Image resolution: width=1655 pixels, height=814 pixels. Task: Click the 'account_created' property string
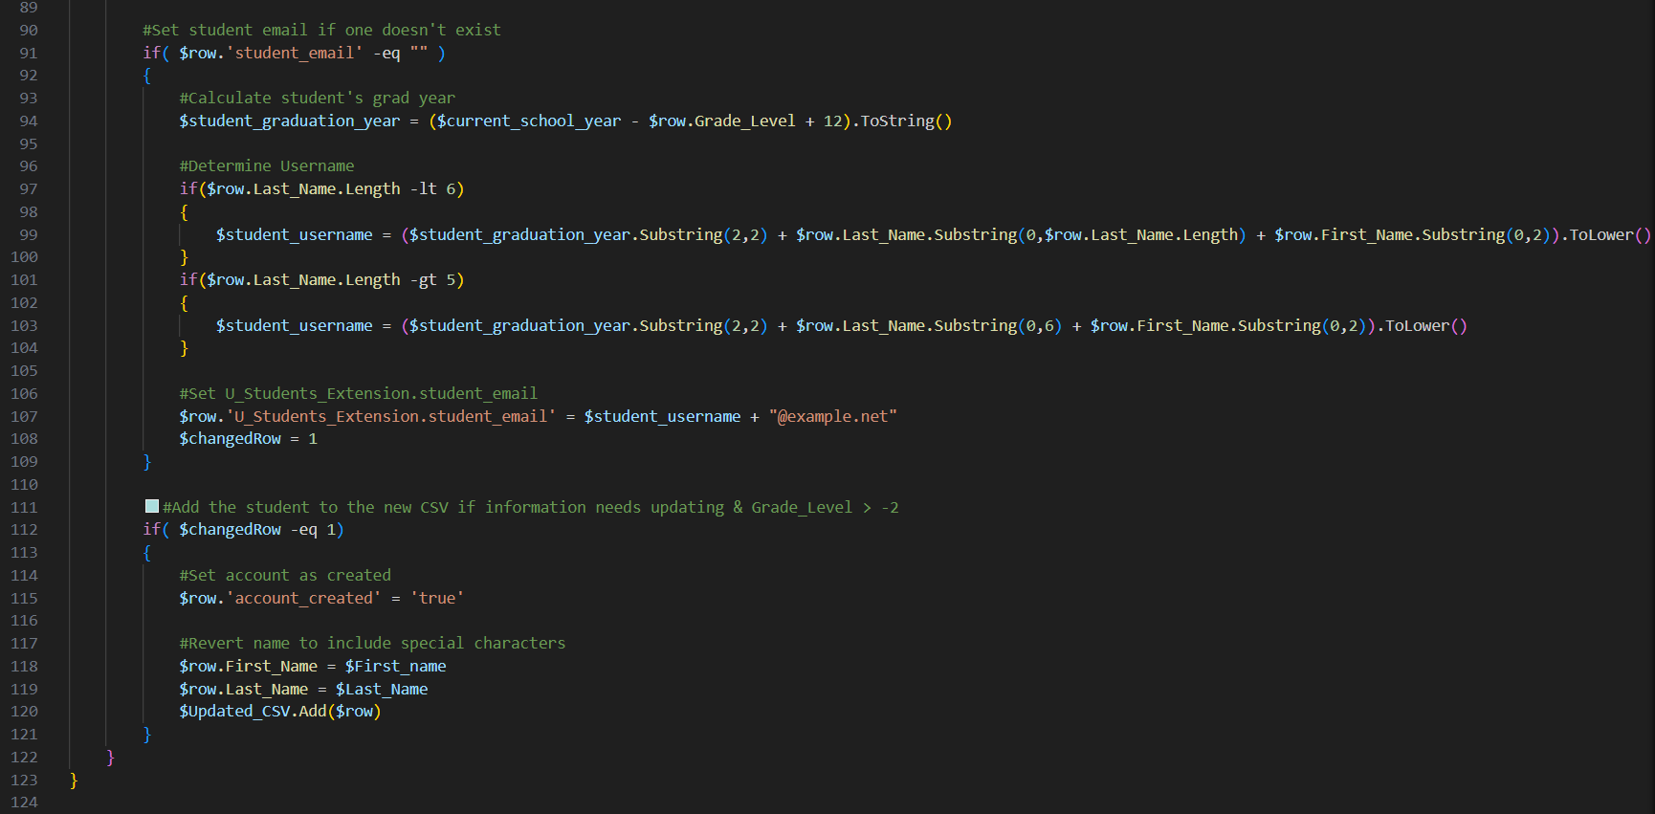[303, 599]
